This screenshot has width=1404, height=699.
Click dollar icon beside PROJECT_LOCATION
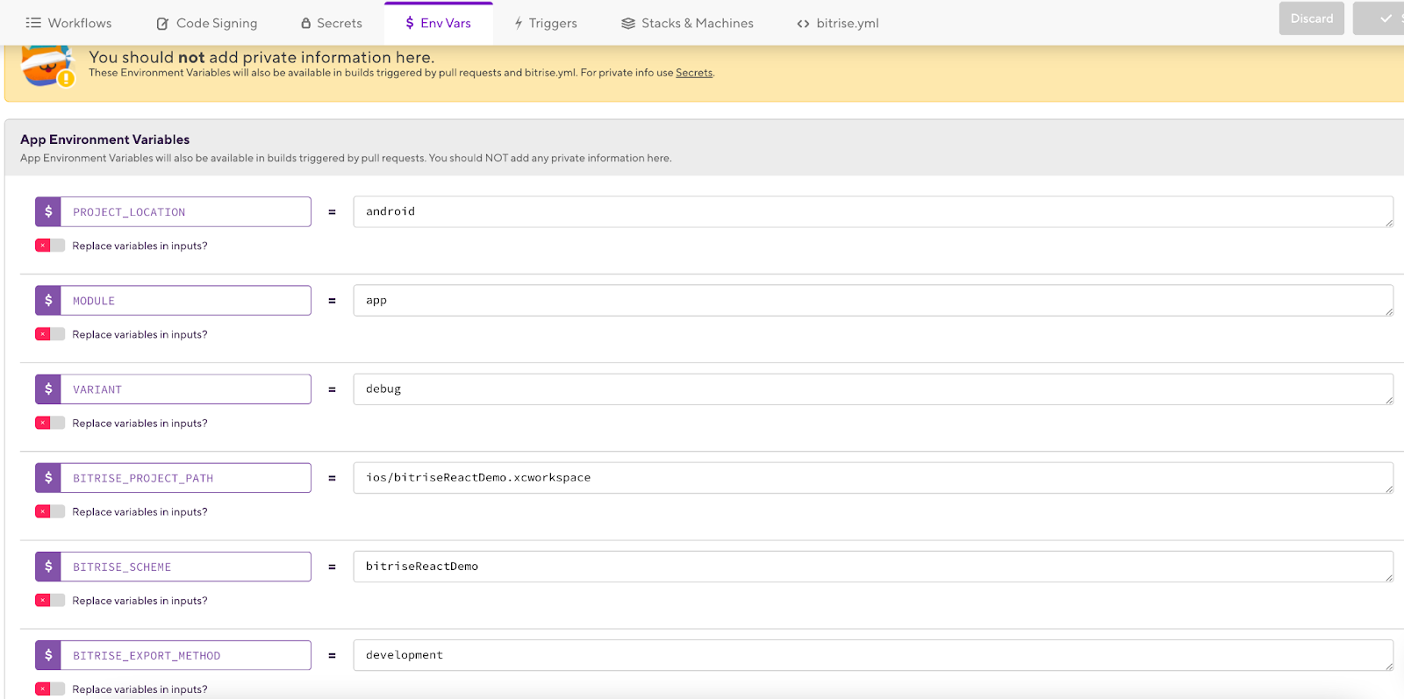pyautogui.click(x=48, y=211)
